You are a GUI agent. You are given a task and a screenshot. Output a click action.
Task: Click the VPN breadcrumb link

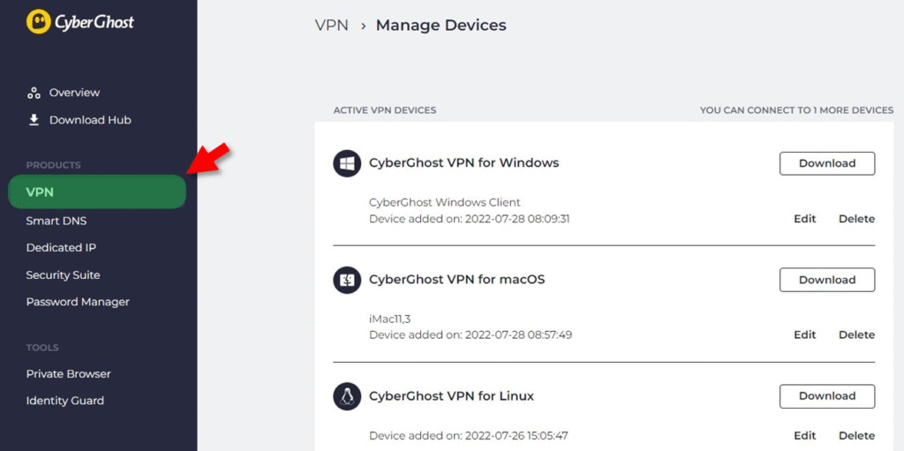coord(332,26)
